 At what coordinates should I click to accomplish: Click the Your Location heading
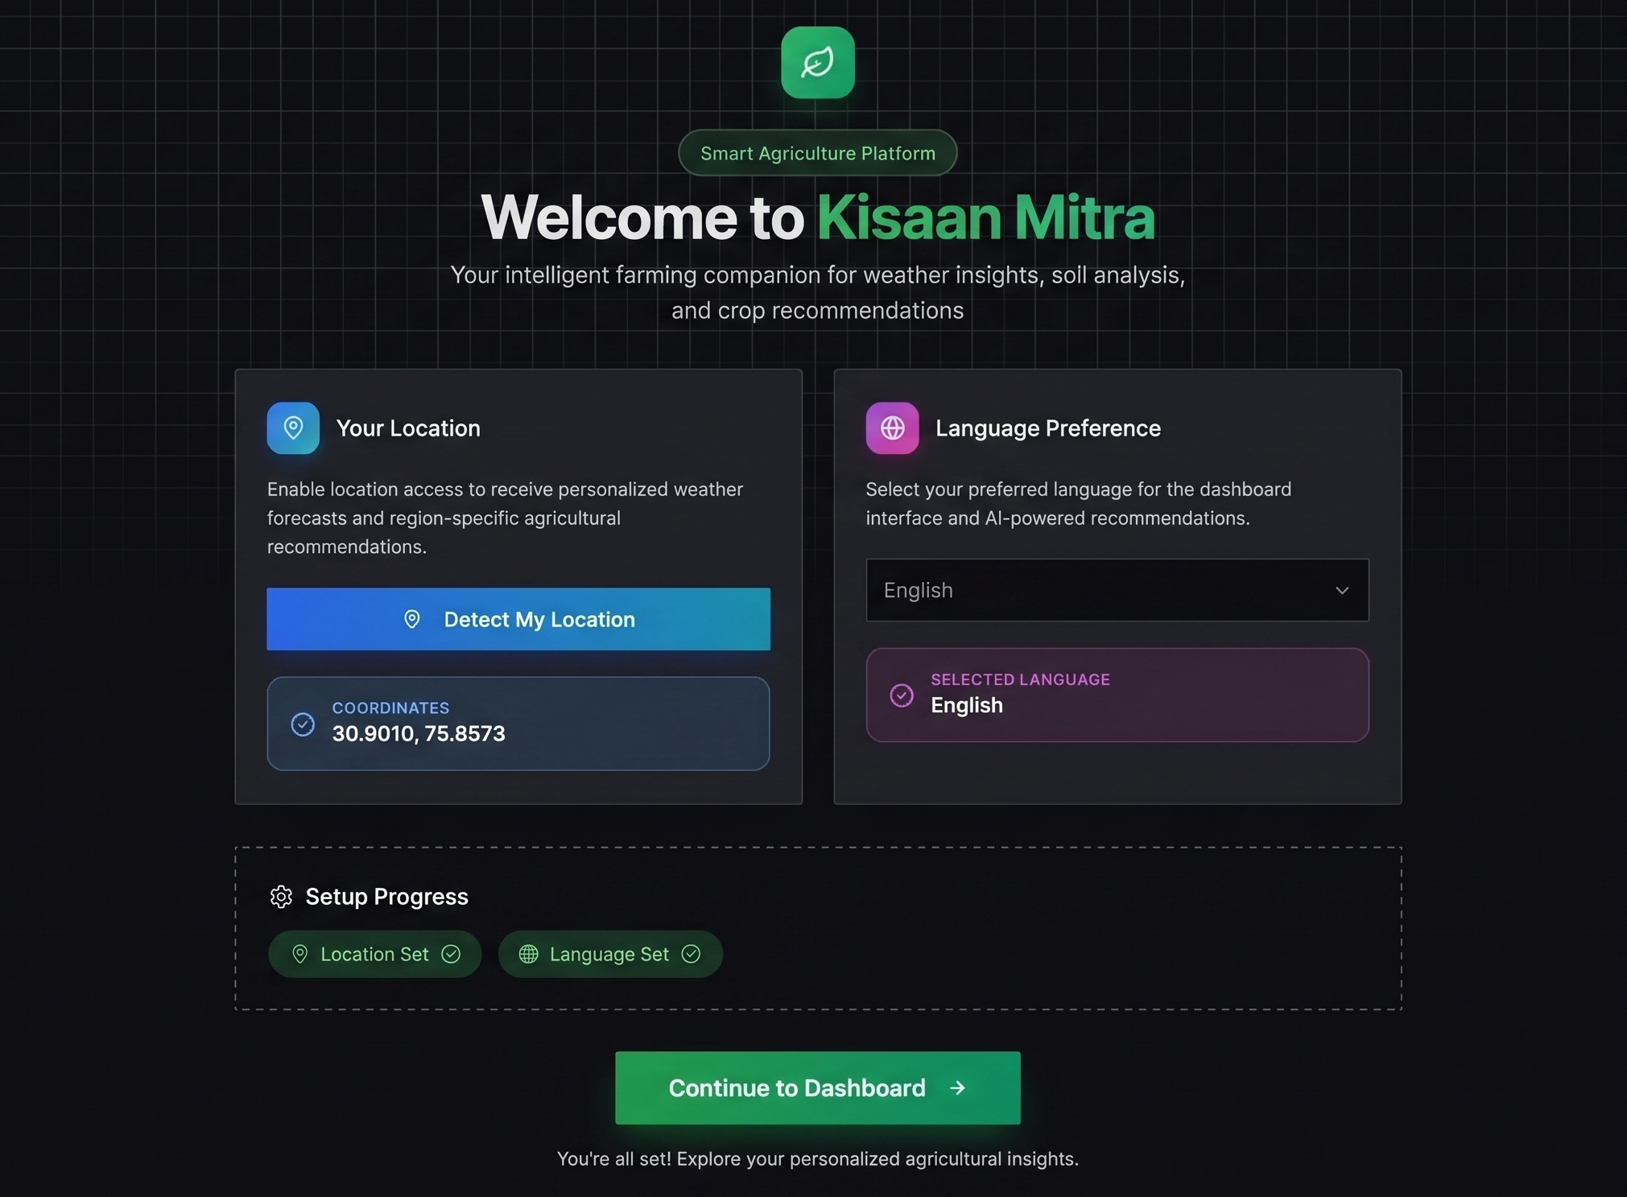[408, 428]
